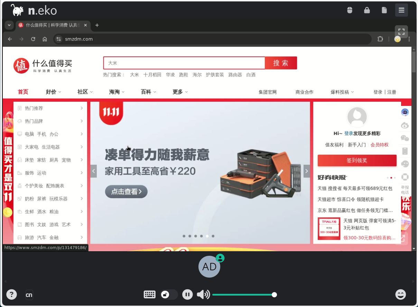The image size is (418, 307).
Task: Open the neko help question mark icon
Action: [x=12, y=295]
